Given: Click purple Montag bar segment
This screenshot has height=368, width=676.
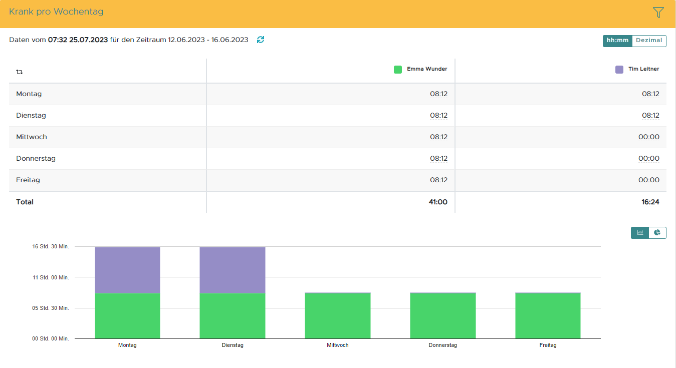Looking at the screenshot, I should click(127, 270).
